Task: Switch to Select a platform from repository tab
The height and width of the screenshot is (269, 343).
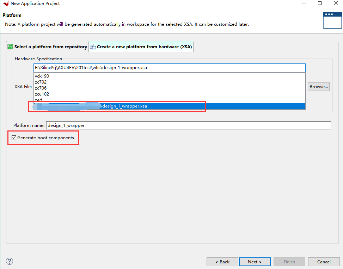Action: point(48,47)
